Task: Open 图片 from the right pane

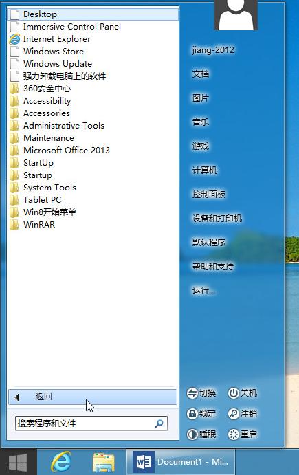Action: pyautogui.click(x=201, y=98)
